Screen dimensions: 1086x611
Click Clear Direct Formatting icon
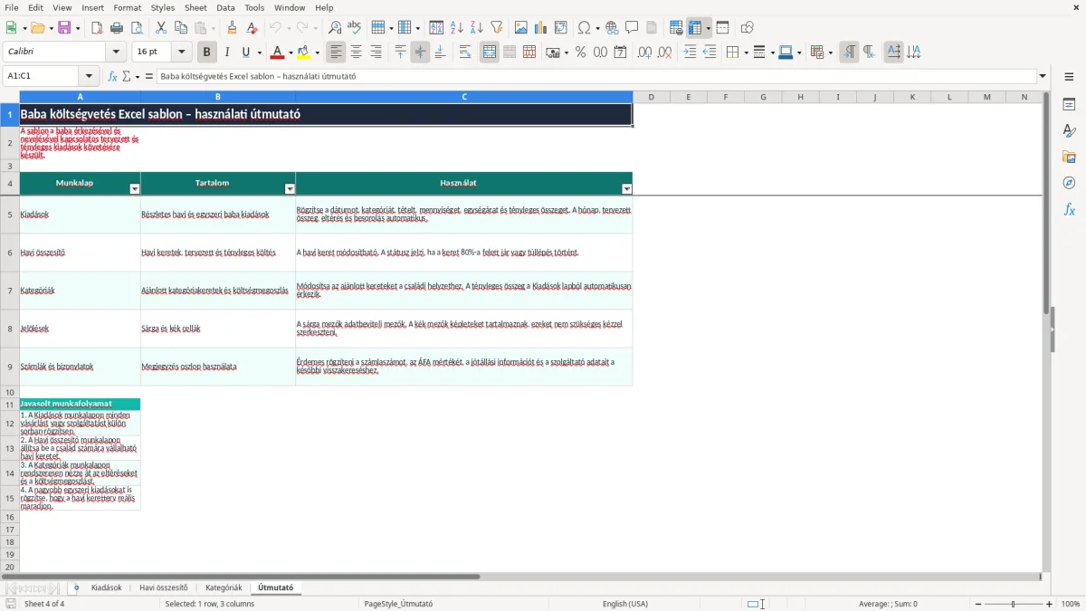pyautogui.click(x=252, y=28)
